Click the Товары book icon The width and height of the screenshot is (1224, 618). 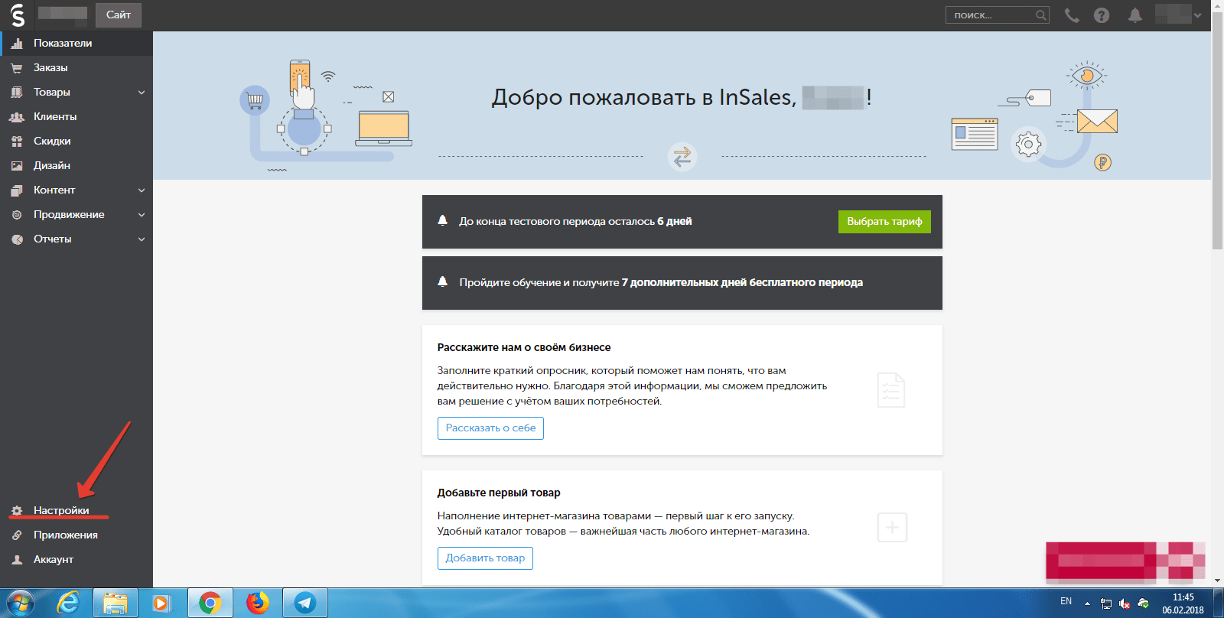(17, 93)
